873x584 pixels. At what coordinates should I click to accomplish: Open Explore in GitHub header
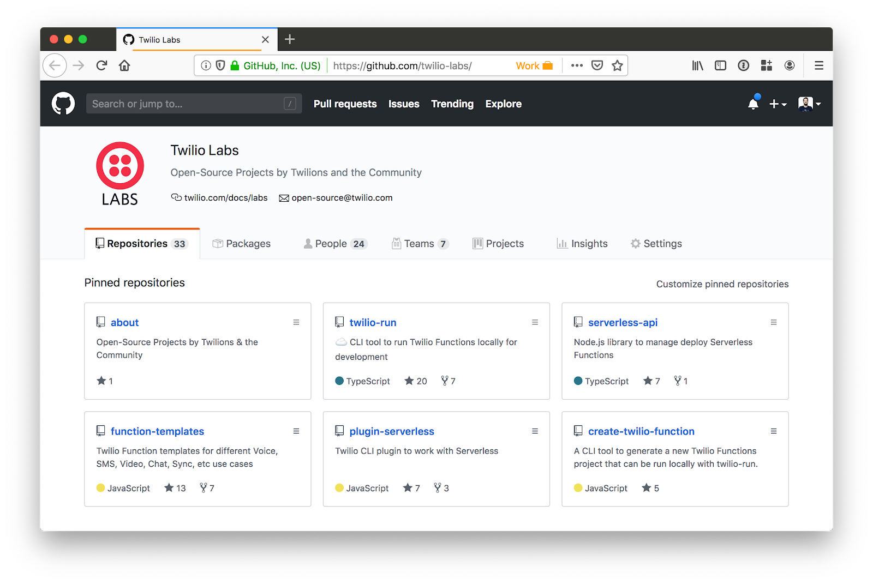503,104
